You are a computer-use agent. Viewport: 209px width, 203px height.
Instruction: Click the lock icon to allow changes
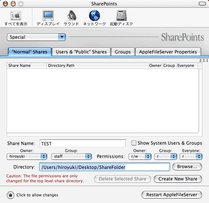coord(11,195)
